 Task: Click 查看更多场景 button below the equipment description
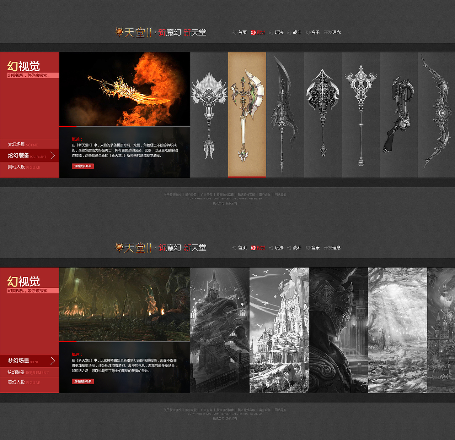tap(83, 166)
